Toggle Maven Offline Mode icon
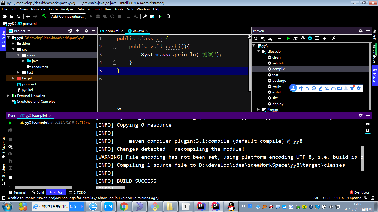The height and width of the screenshot is (212, 378). coord(303,38)
